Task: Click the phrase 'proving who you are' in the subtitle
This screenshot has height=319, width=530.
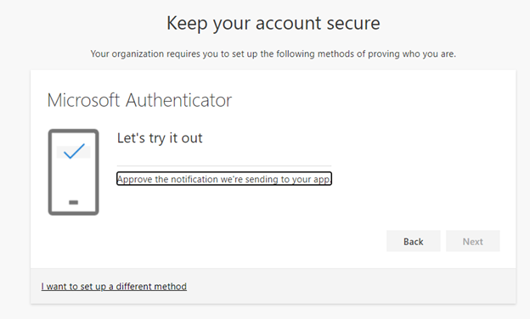Action: (x=412, y=53)
